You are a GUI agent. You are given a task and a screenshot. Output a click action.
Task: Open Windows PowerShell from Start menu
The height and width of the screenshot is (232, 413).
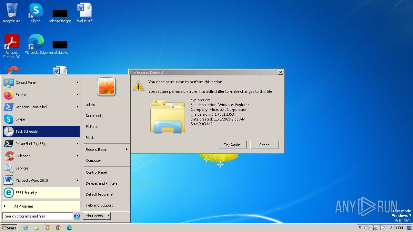click(41, 107)
